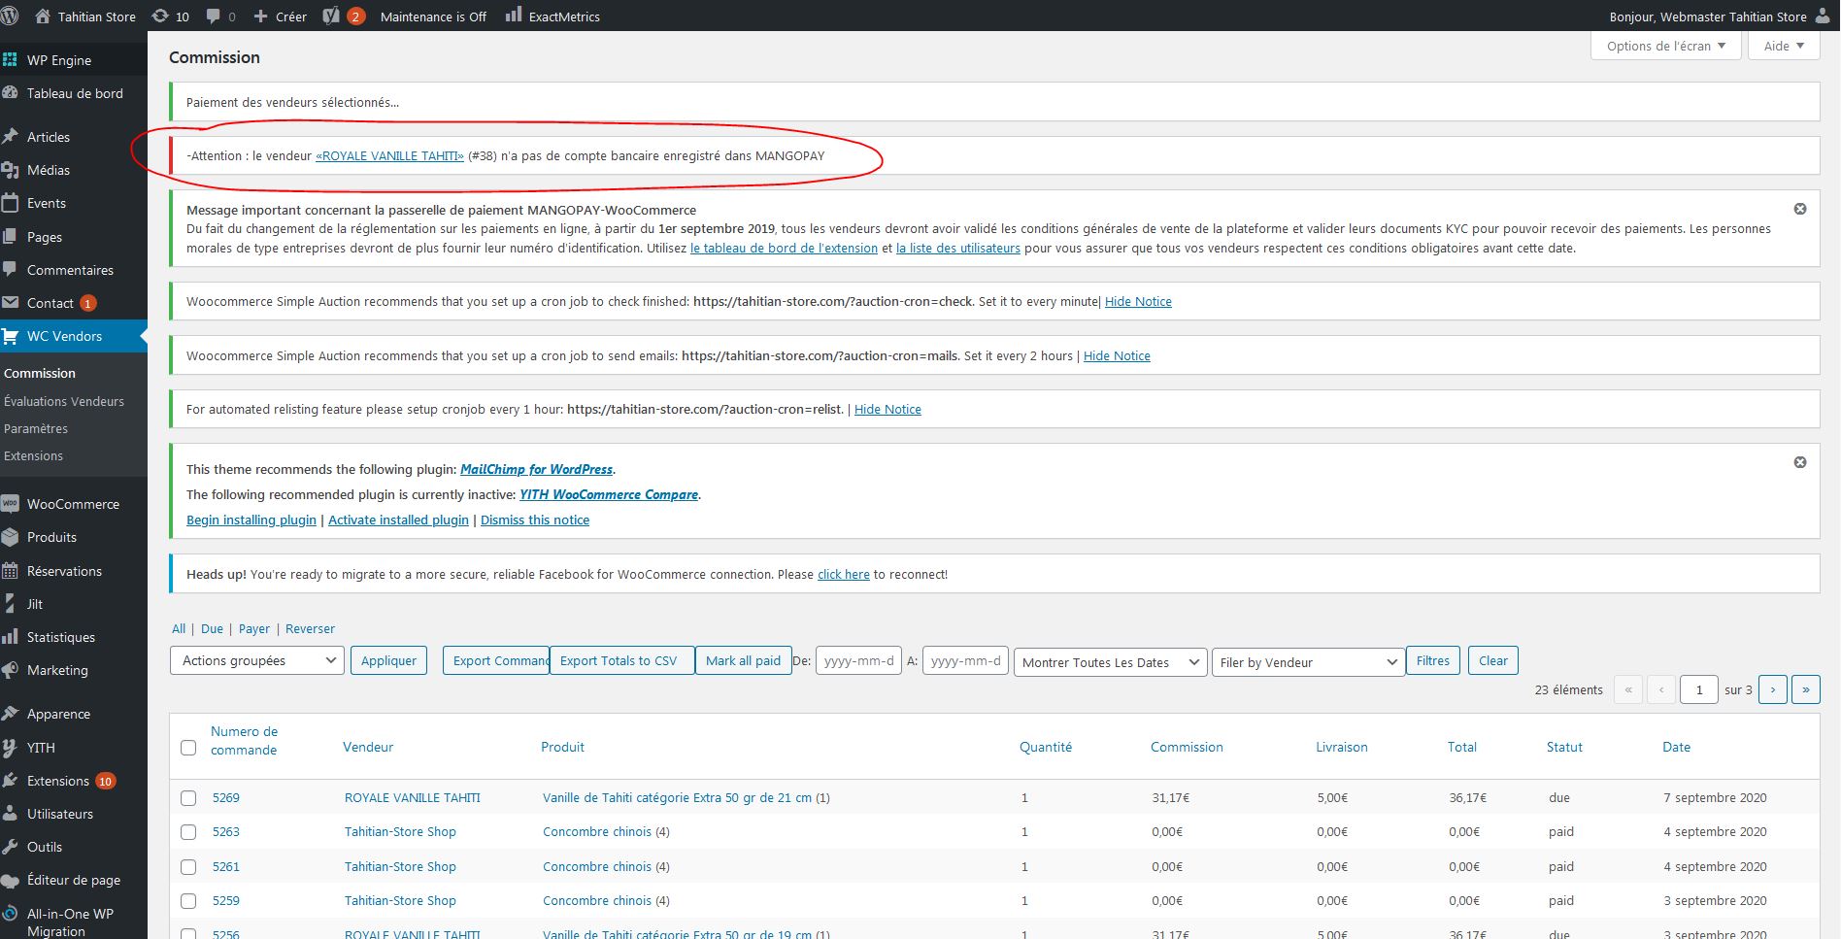Filter commissions by Payer status
1841x939 pixels.
[x=254, y=629]
